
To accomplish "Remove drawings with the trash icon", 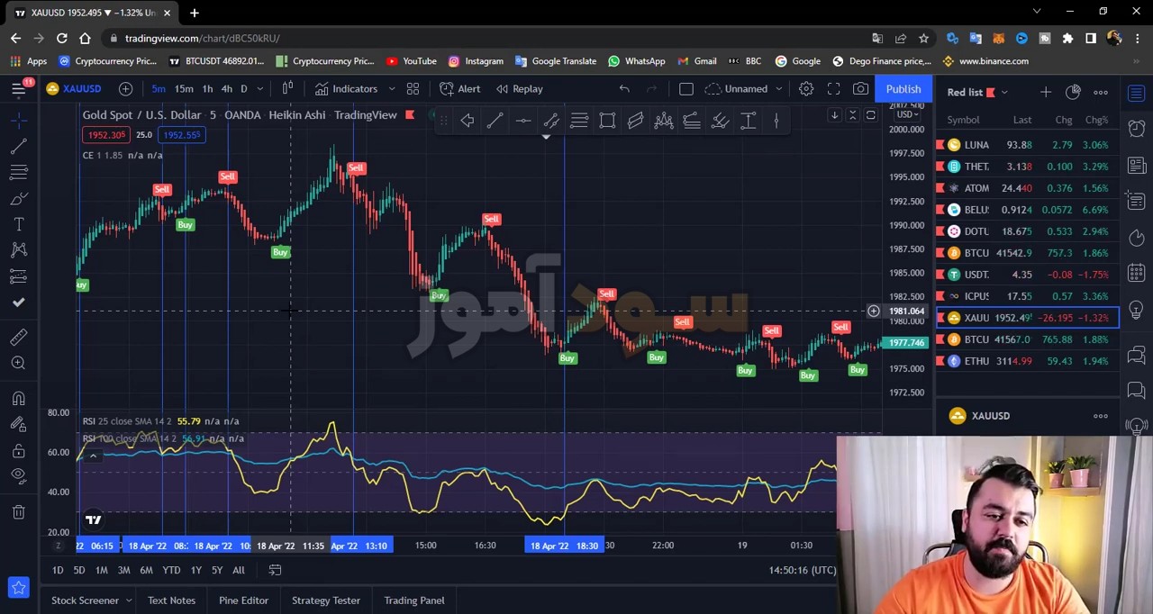I will [19, 512].
